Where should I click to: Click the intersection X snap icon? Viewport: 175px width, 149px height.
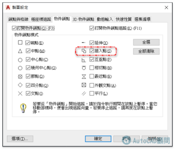20,94
